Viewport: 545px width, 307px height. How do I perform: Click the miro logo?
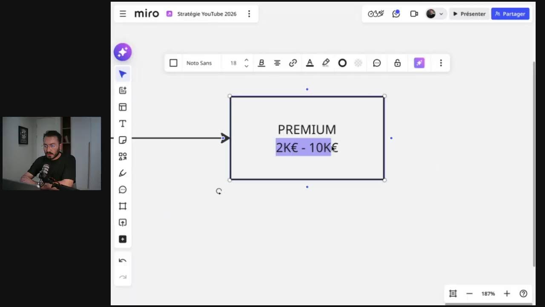[146, 14]
